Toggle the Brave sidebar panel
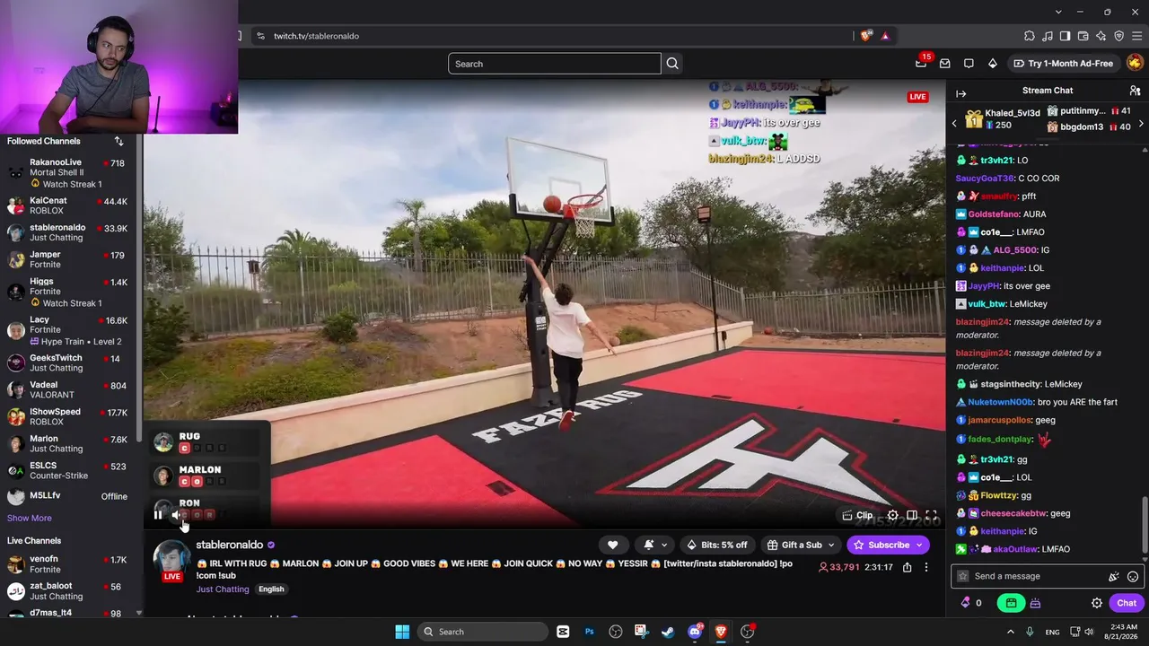The height and width of the screenshot is (646, 1149). 1066,36
